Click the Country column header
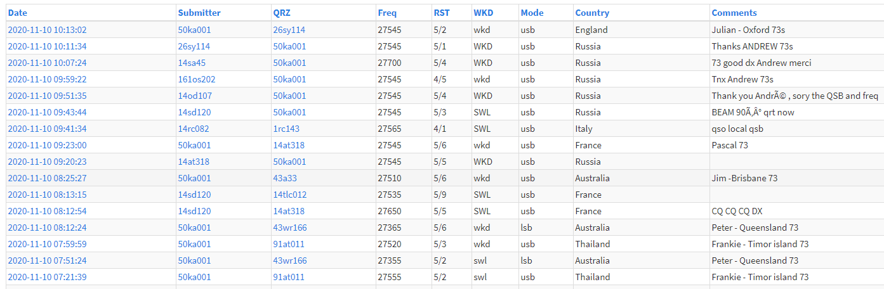Viewport: 884px width, 289px height. [x=592, y=13]
